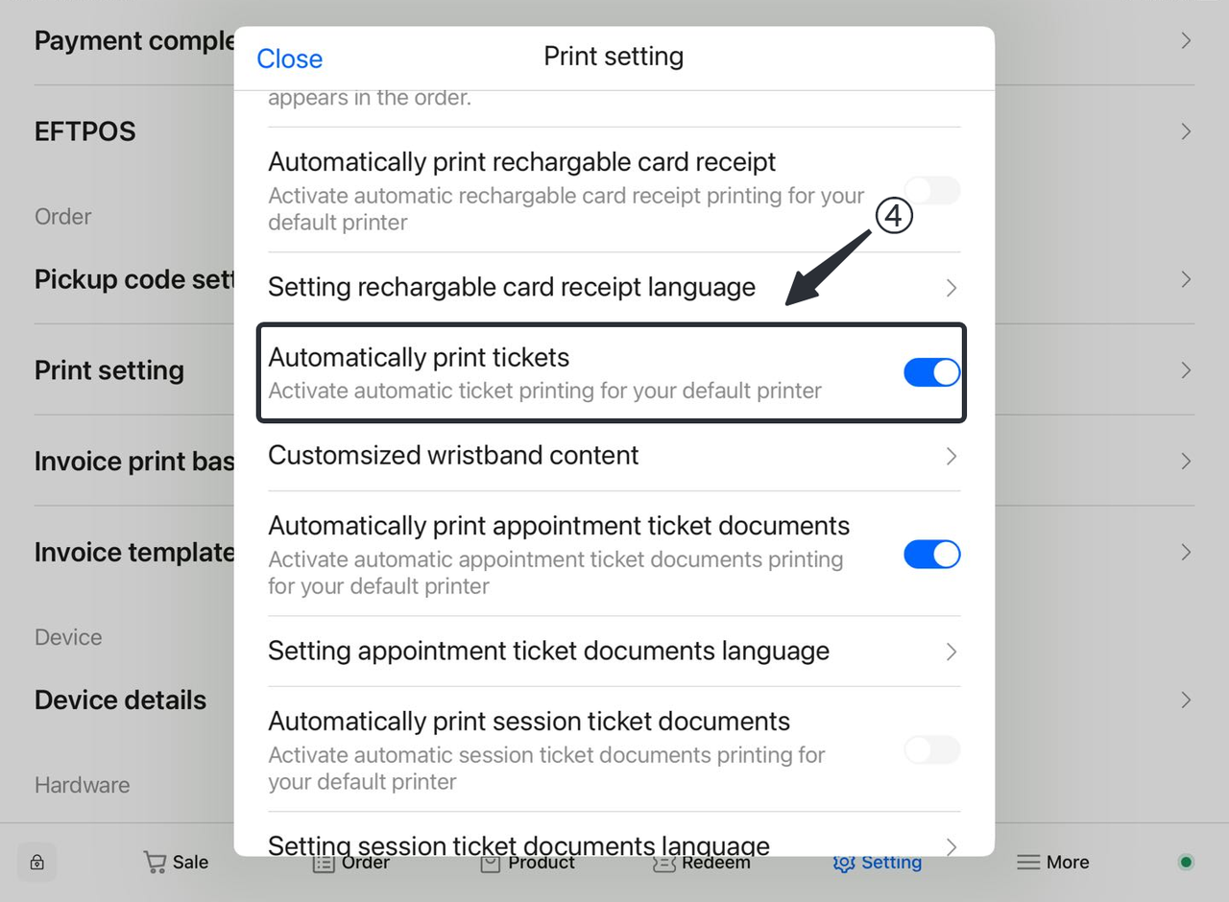Viewport: 1229px width, 902px height.
Task: Click the lock icon in bottom bar
Action: 36,862
